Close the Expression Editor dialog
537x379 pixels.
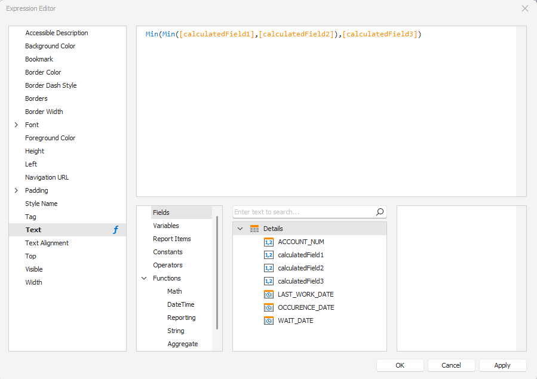[x=525, y=8]
